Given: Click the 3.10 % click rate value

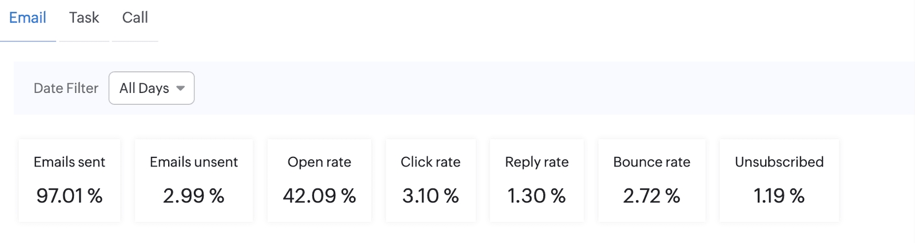Looking at the screenshot, I should pos(431,196).
